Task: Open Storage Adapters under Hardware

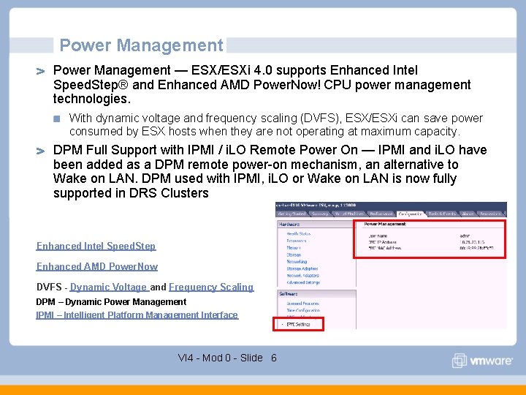Action: 302,268
